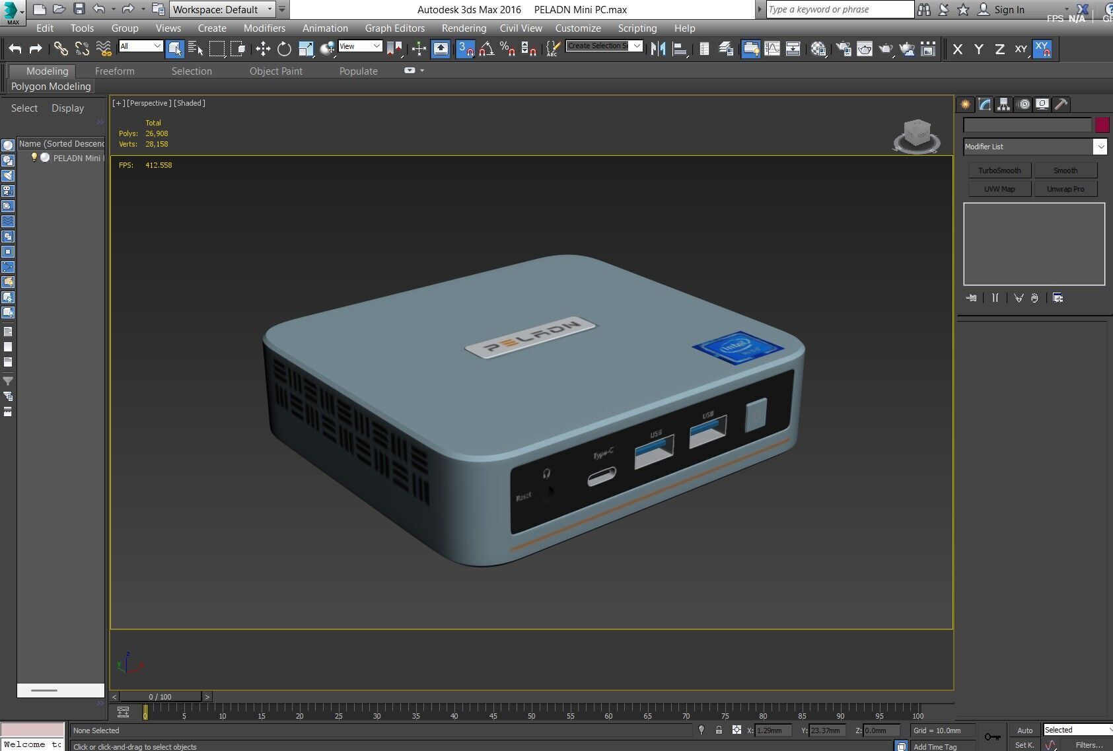Open the Create Selection Set dropdown

(x=604, y=46)
